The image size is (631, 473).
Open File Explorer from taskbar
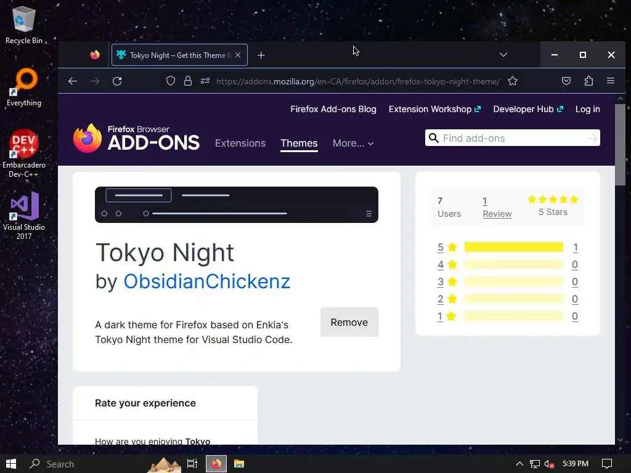[x=239, y=464]
